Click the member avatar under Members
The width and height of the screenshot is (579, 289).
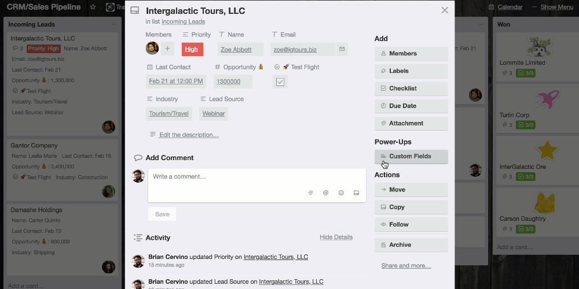(x=152, y=49)
